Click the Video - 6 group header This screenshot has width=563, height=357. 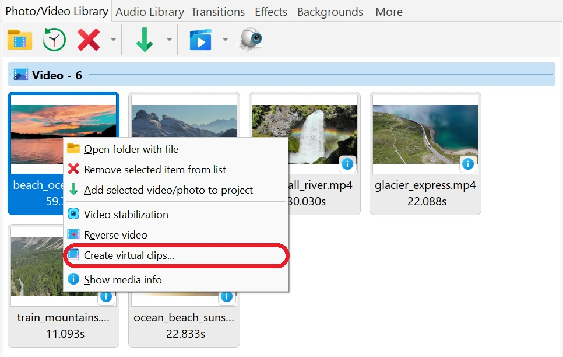click(x=281, y=75)
